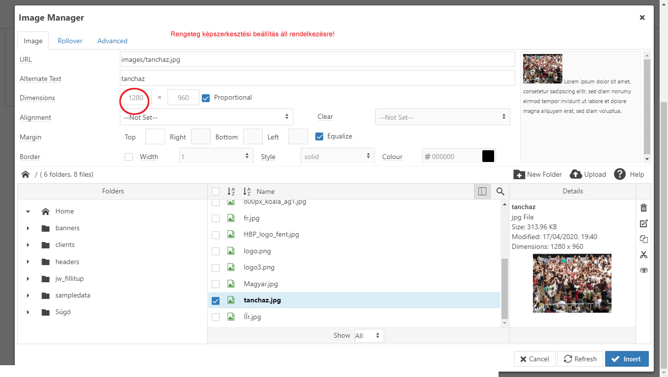
Task: Switch to the Advanced tab
Action: [112, 41]
